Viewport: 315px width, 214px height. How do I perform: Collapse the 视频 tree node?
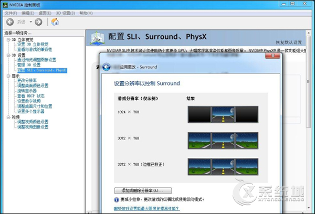pos(8,117)
